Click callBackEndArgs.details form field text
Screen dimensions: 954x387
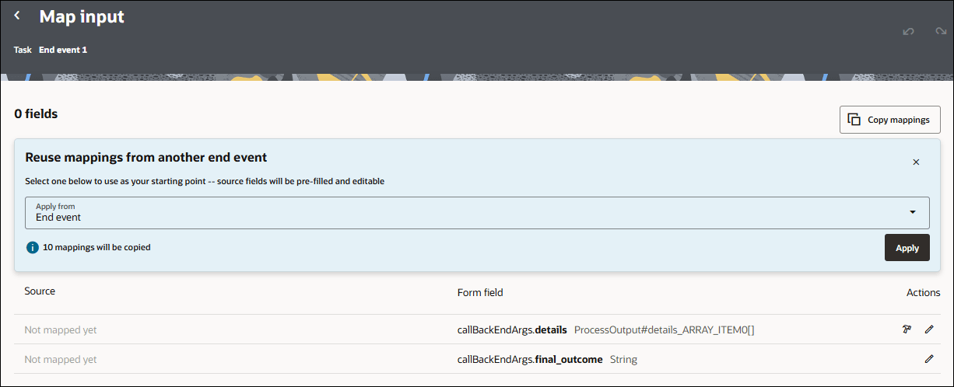(x=512, y=329)
